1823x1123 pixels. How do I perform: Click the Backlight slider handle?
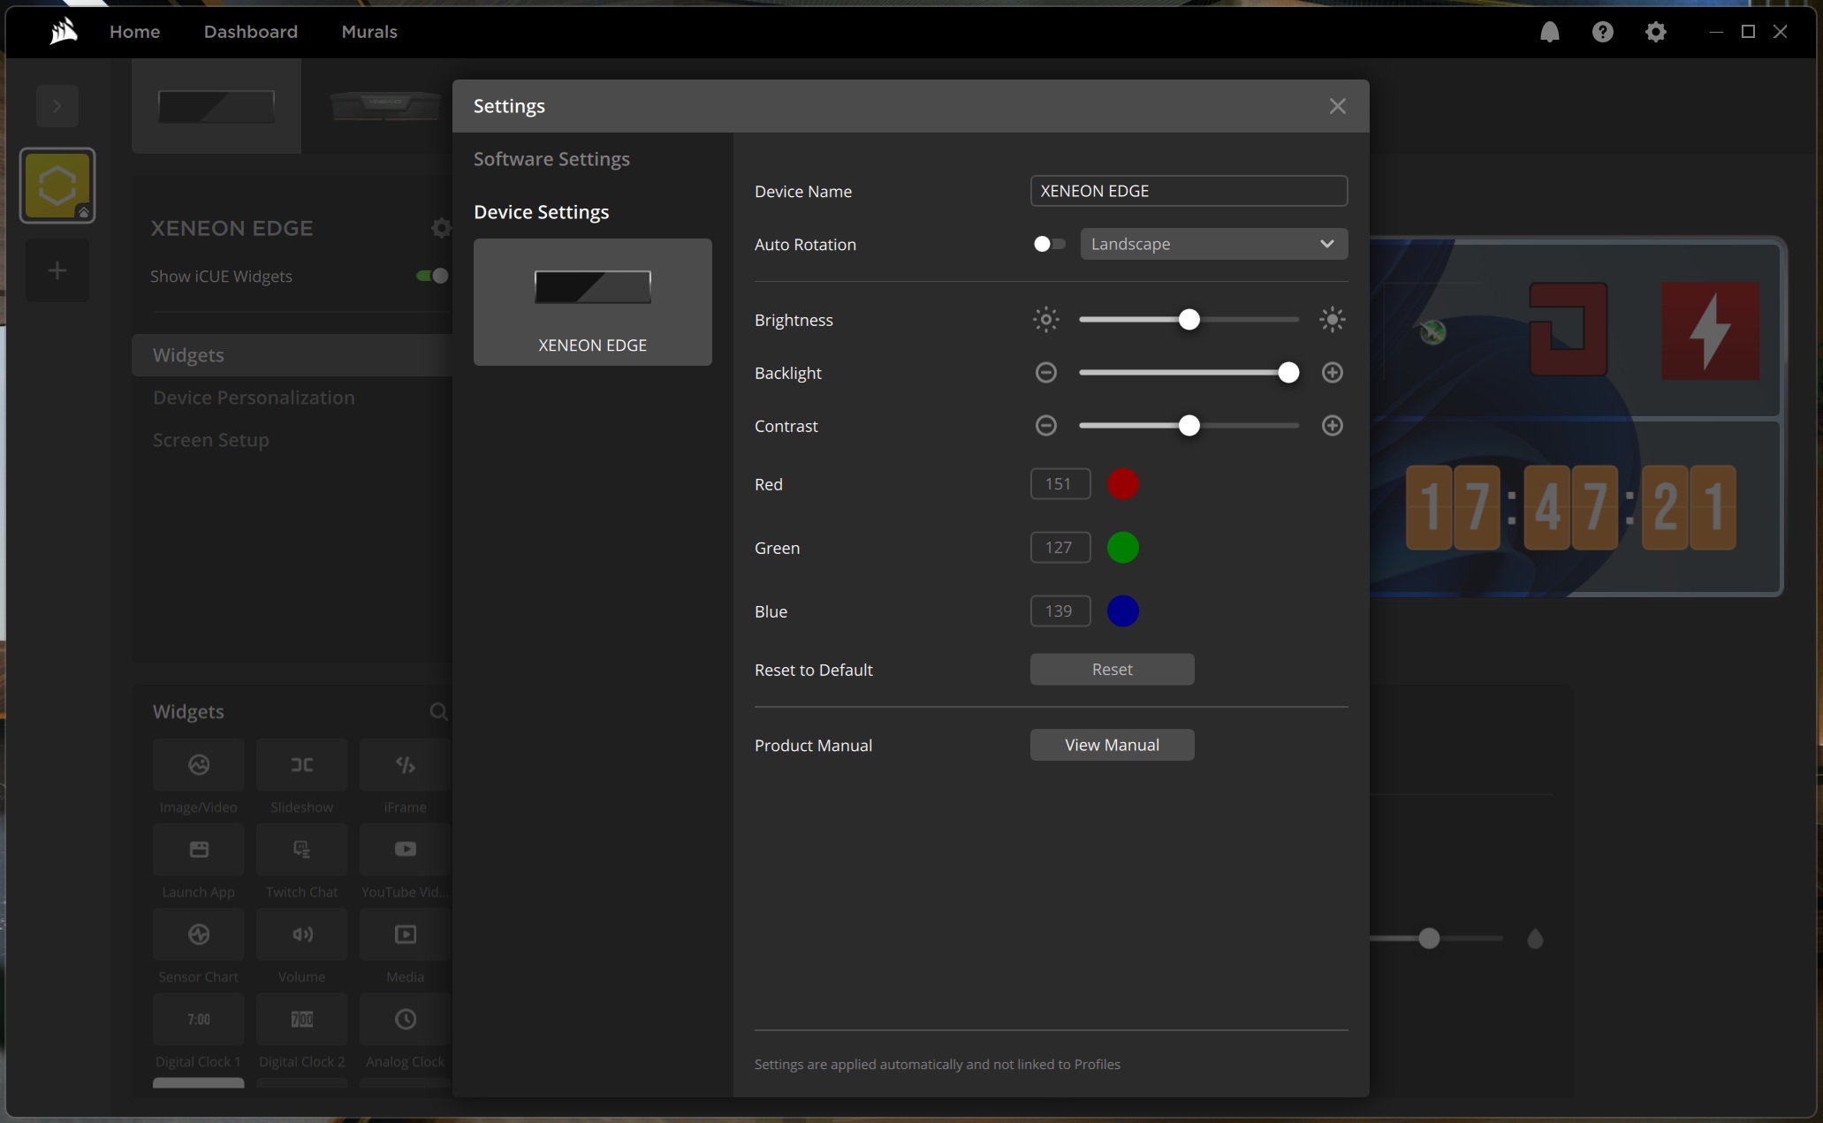pos(1288,373)
